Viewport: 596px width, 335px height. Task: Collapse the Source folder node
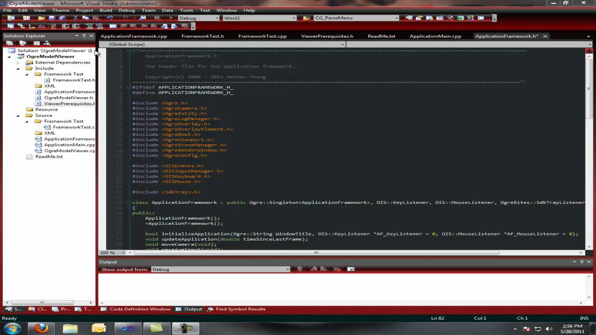(x=18, y=115)
